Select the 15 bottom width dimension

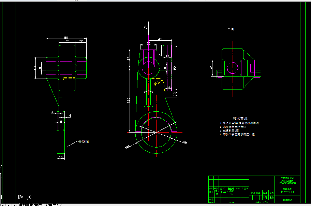(61, 157)
